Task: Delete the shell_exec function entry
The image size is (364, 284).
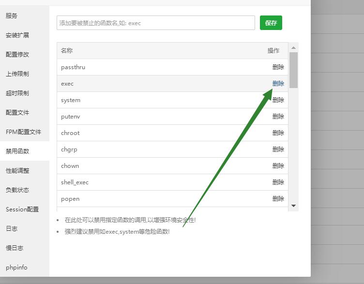Action: pyautogui.click(x=278, y=182)
